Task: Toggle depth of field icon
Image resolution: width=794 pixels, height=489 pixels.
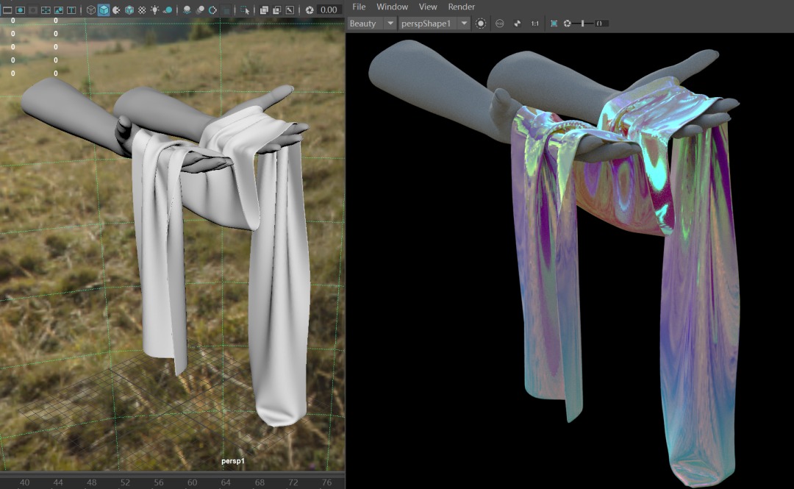Action: (x=226, y=10)
